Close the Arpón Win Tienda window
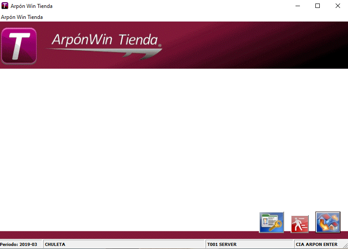 click(x=337, y=6)
